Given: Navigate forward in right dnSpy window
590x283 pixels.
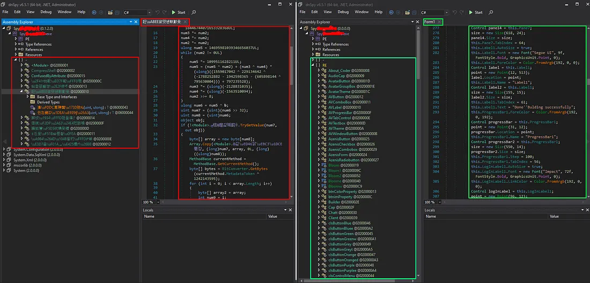Looking at the screenshot, I should point(399,12).
